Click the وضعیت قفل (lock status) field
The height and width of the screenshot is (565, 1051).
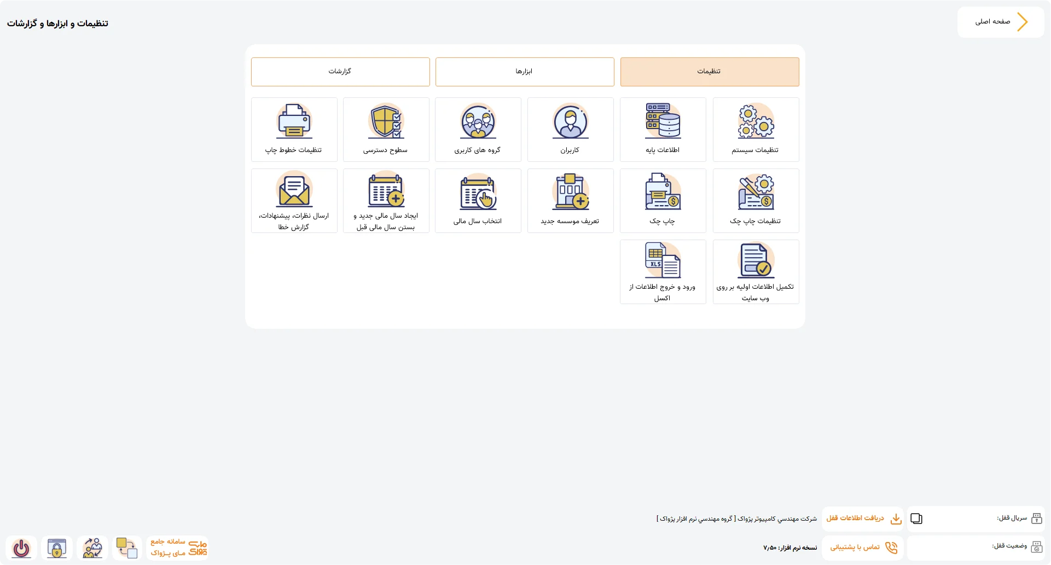pos(976,547)
